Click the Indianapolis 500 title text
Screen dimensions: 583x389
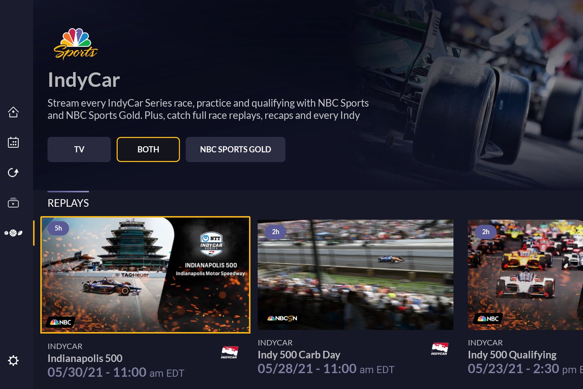point(85,358)
